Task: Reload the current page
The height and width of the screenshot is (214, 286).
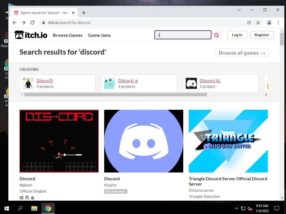Action: (x=32, y=23)
